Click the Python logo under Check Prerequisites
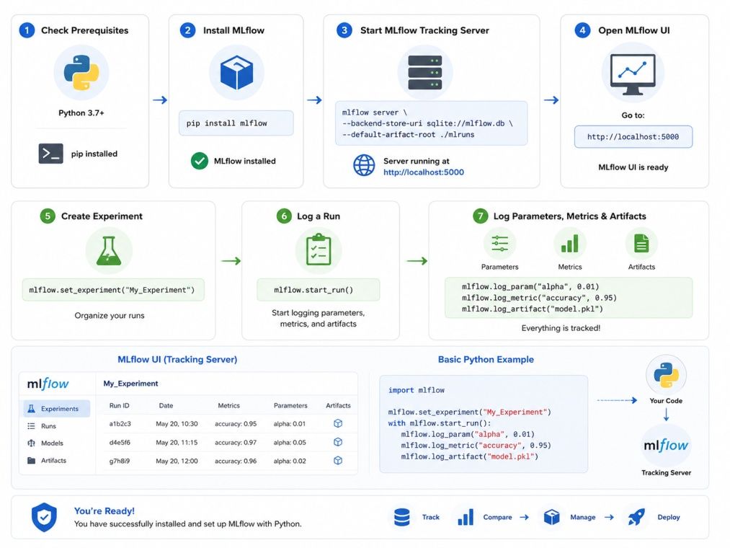 click(81, 73)
